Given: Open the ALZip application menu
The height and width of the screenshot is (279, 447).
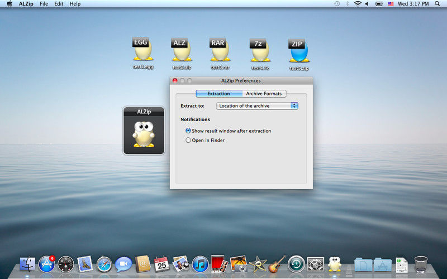Looking at the screenshot, I should click(x=26, y=4).
